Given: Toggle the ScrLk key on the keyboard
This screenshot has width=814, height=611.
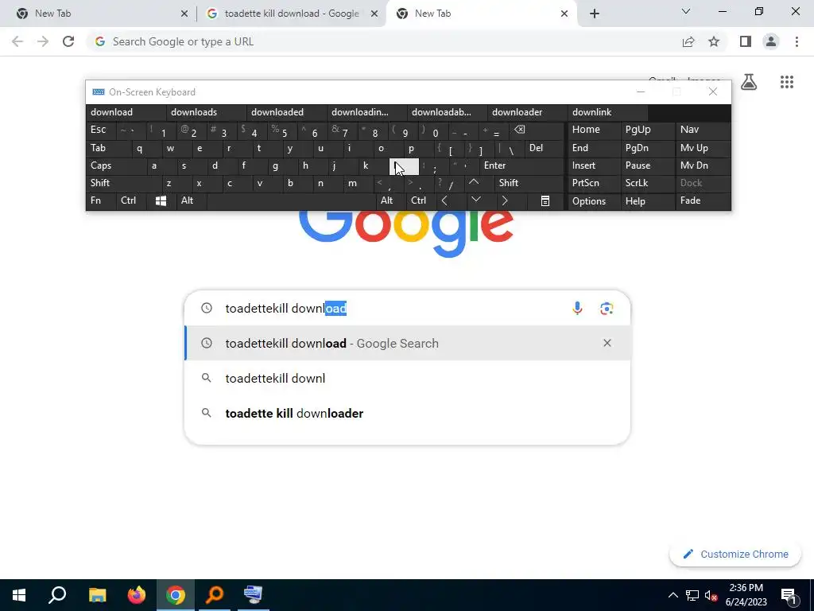Looking at the screenshot, I should (637, 183).
